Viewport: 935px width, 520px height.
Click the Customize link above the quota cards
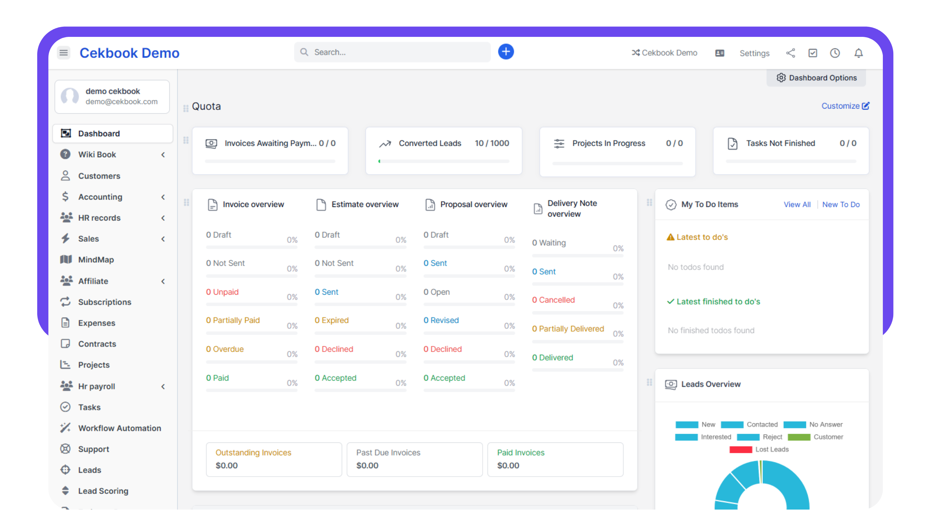[845, 106]
